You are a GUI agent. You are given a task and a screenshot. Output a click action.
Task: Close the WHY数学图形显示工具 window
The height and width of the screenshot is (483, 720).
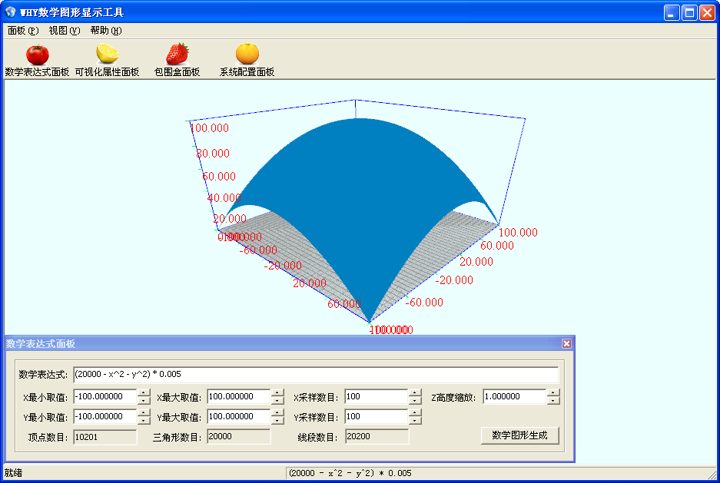click(x=707, y=12)
